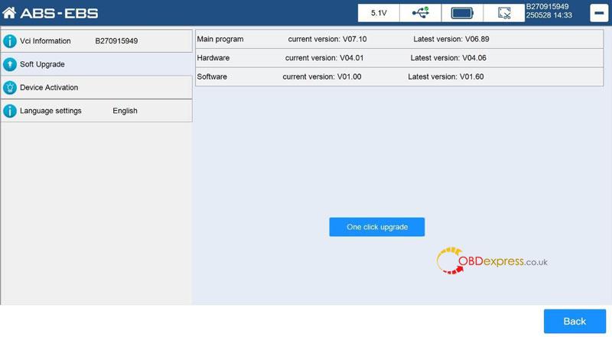Open Language settings
Image resolution: width=612 pixels, height=337 pixels.
96,111
